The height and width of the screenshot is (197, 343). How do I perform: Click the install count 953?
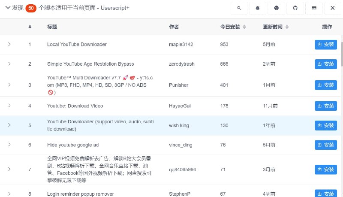(224, 45)
